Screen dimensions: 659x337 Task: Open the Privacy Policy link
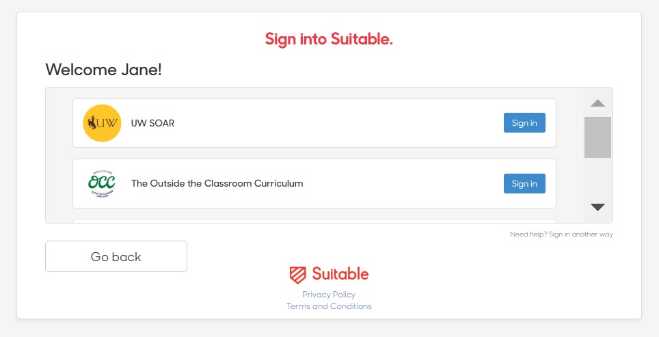point(329,295)
